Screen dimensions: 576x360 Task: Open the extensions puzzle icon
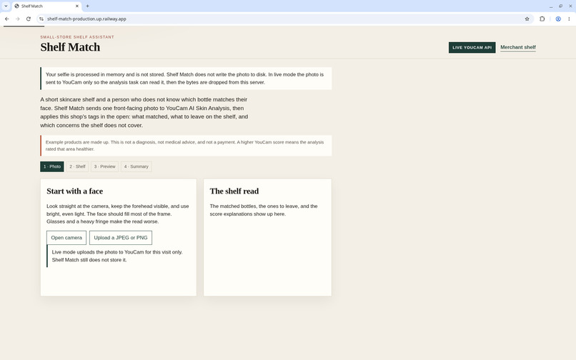click(542, 19)
